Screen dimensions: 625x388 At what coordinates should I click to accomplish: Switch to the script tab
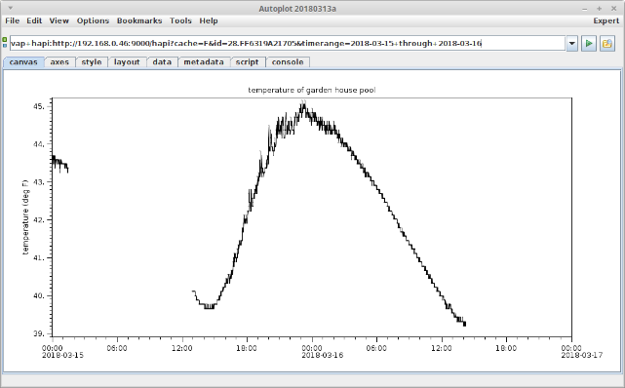pos(247,62)
